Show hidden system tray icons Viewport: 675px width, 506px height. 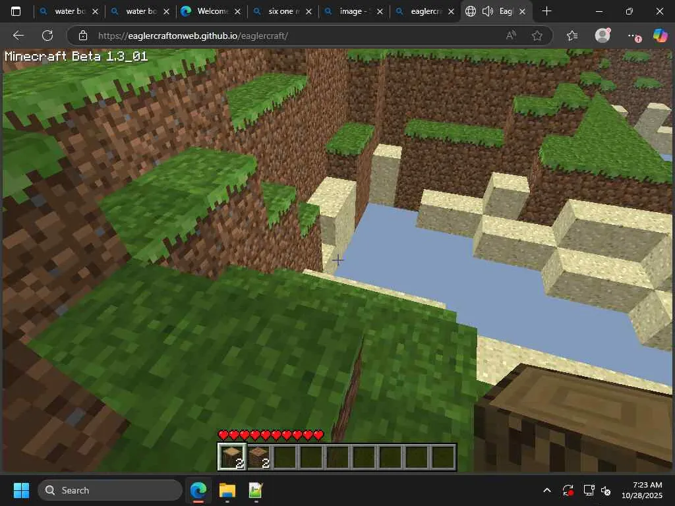click(547, 490)
